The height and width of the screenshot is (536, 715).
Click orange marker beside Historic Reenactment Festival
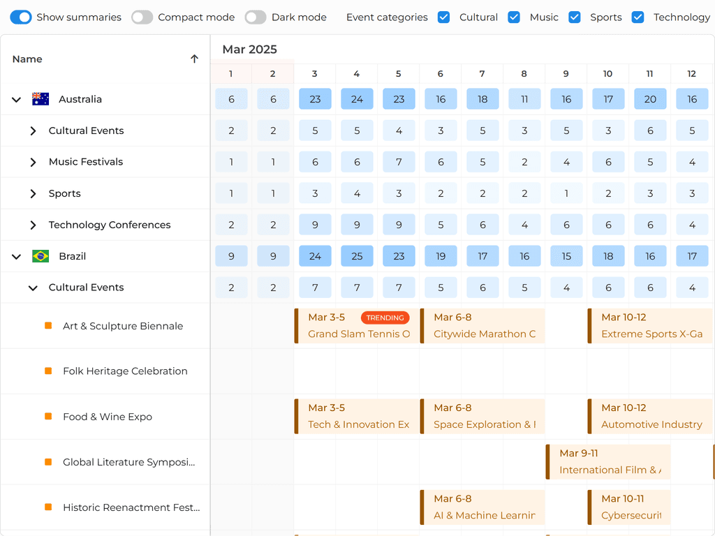[x=48, y=507]
